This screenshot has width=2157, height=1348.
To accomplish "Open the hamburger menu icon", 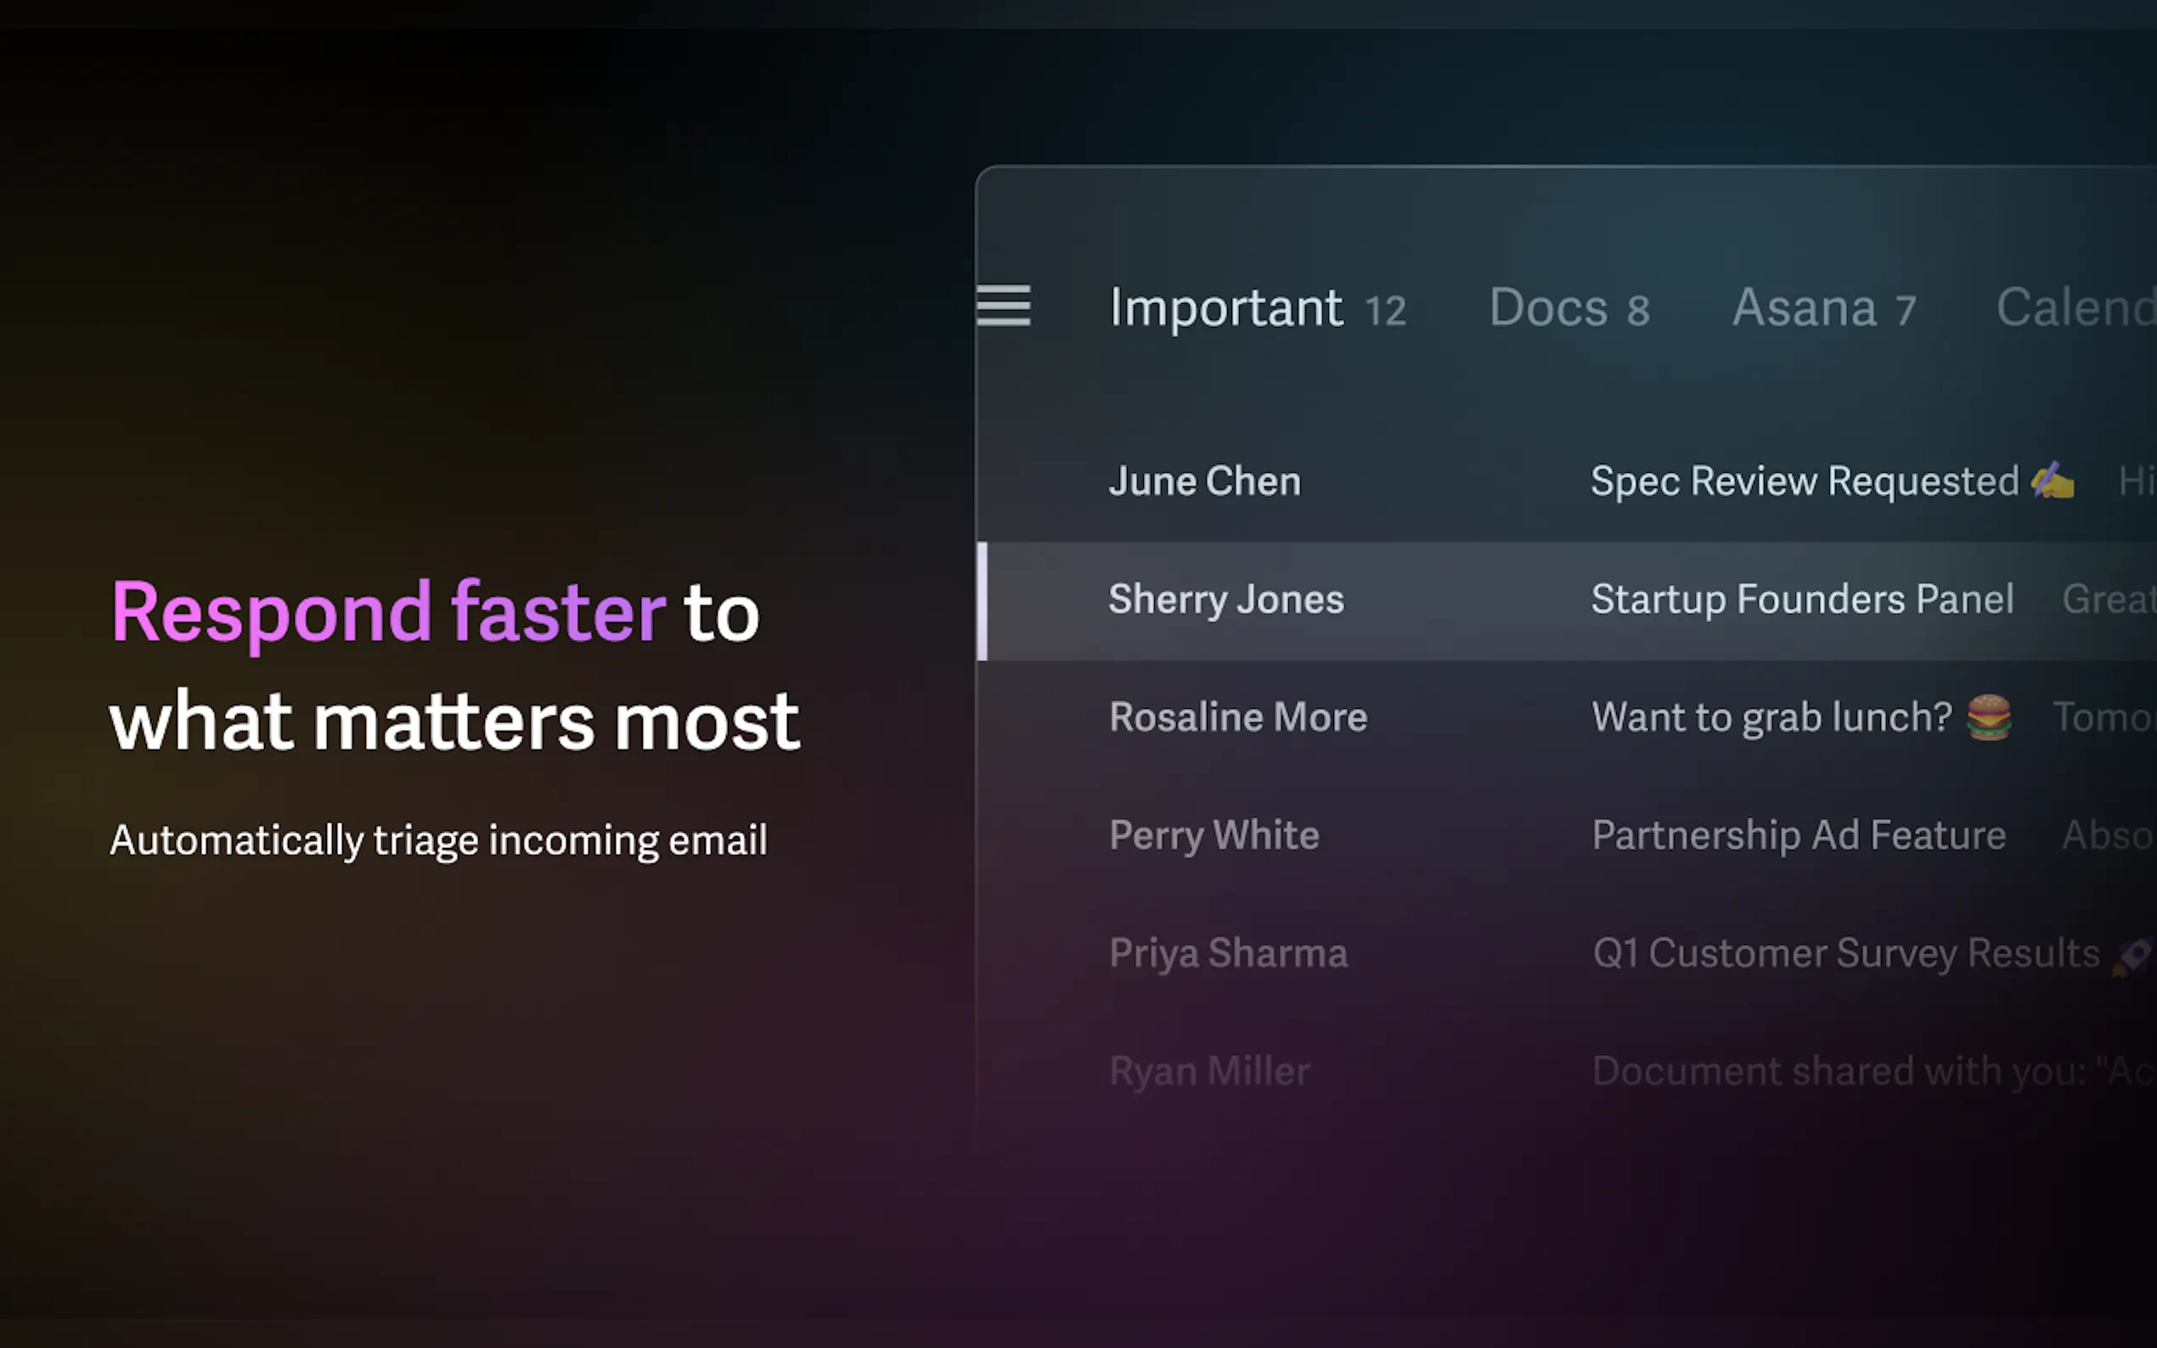I will click(x=1003, y=306).
